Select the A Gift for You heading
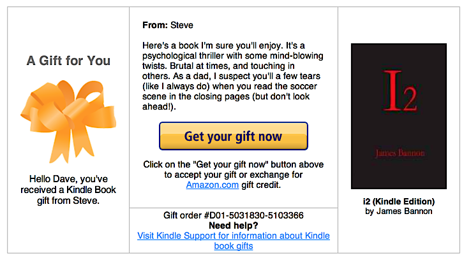 pyautogui.click(x=68, y=61)
